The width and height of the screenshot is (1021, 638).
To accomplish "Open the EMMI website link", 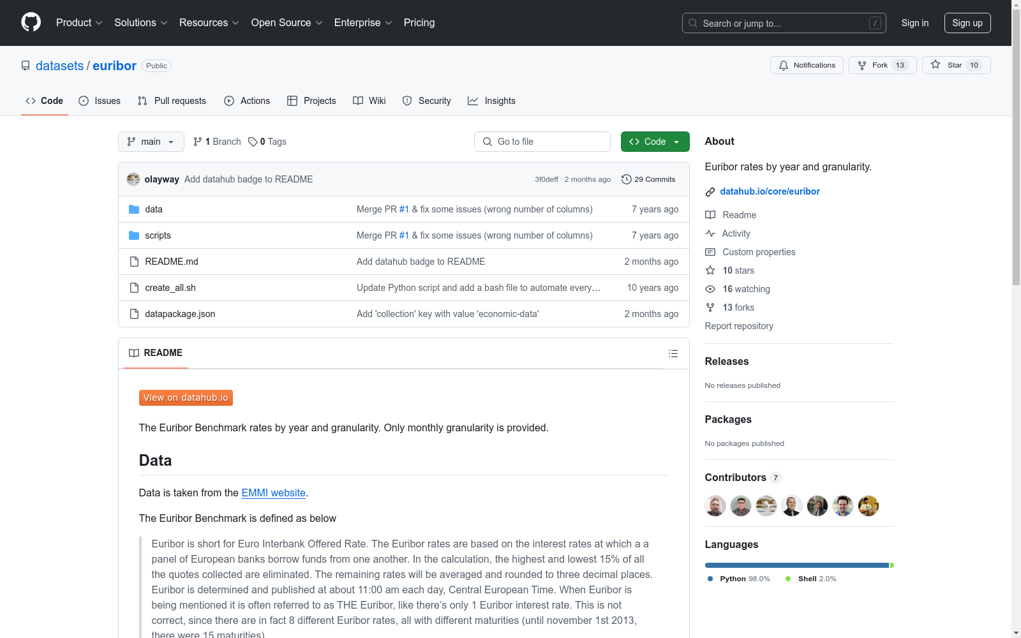I will click(274, 493).
